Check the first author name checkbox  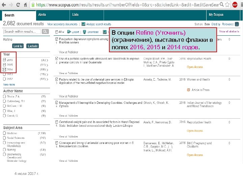click(4, 96)
